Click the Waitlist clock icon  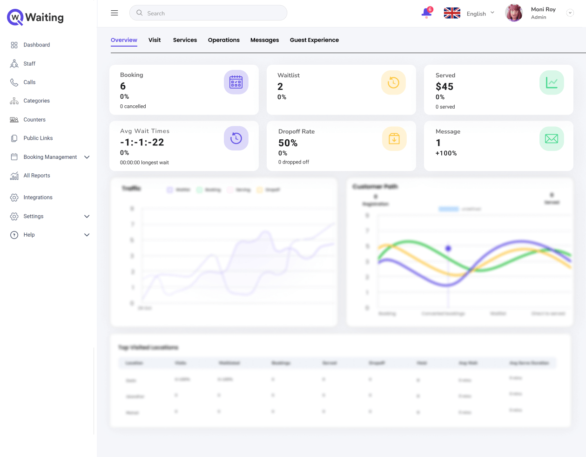(393, 83)
